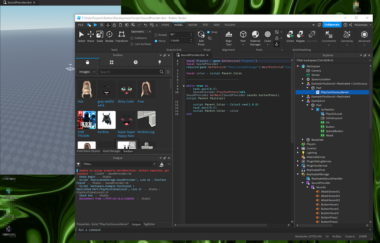Screen dimensions: 380x243
Task: Open Toolbox search filter options icon
Action: 168,72
